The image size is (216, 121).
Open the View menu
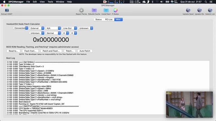click(42, 2)
